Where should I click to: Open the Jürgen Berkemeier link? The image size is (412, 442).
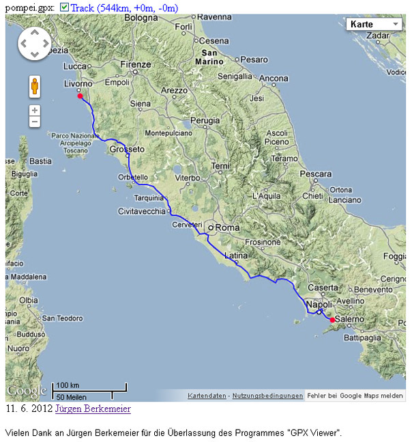pos(92,409)
